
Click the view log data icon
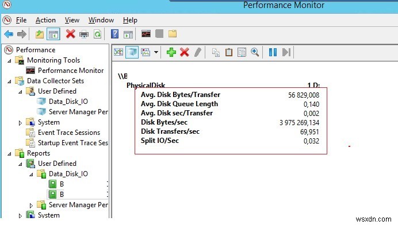132,52
